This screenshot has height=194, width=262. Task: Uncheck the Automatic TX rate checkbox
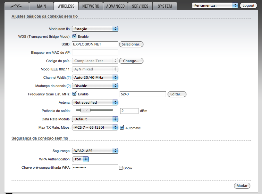(x=122, y=127)
